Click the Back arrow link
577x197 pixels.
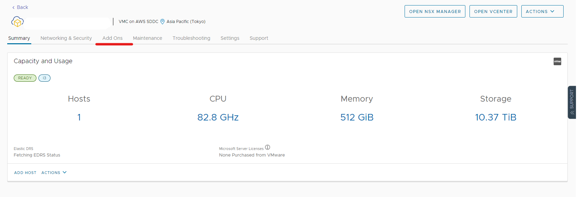point(20,7)
